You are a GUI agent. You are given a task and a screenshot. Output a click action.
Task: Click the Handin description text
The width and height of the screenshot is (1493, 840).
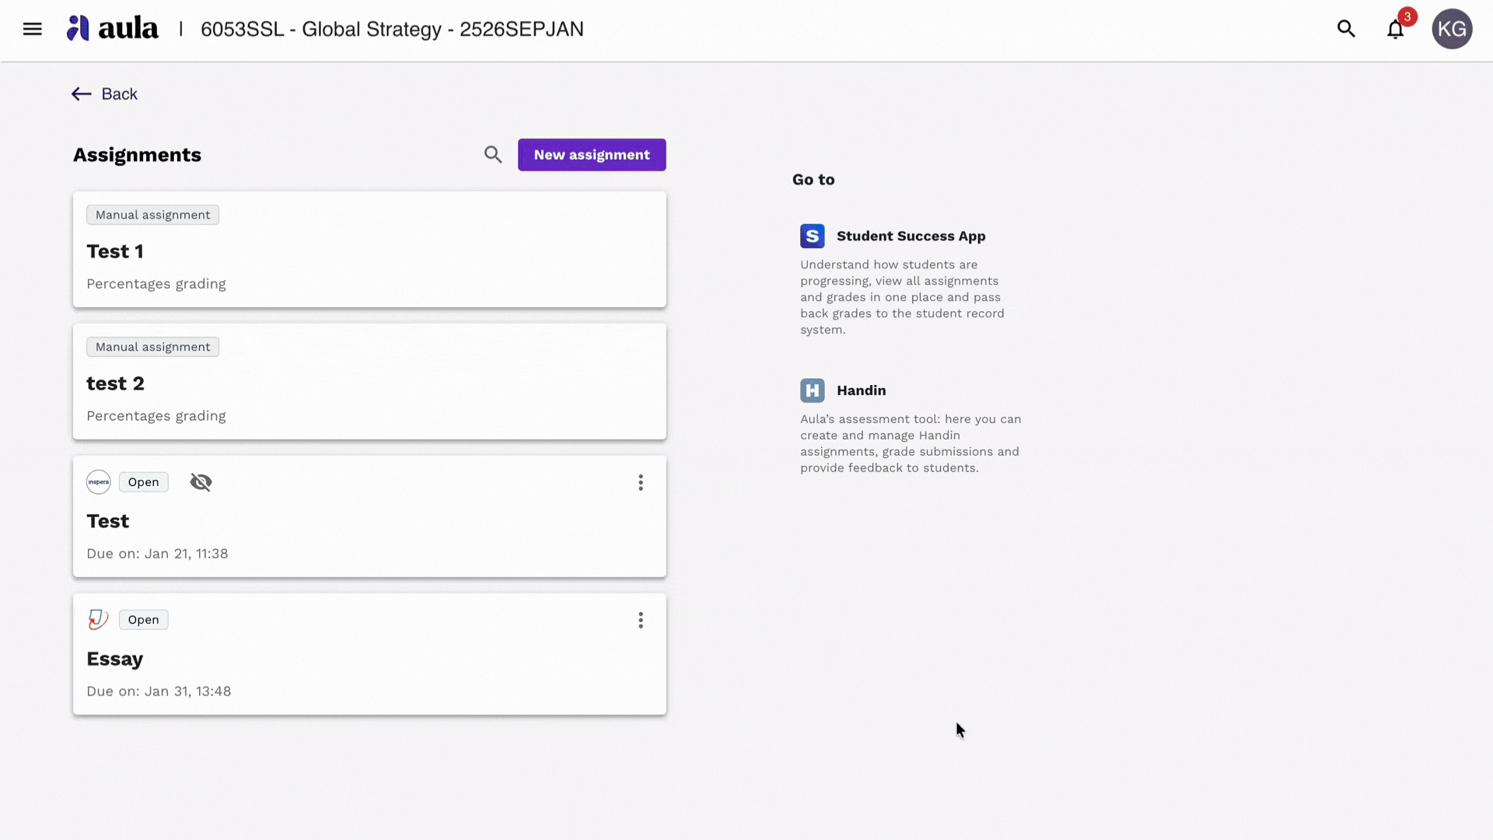[911, 443]
